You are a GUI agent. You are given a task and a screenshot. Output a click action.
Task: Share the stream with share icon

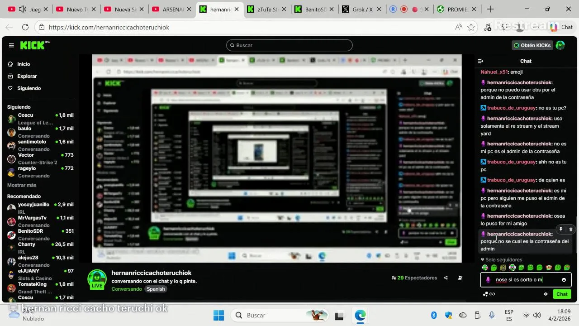pos(446,278)
